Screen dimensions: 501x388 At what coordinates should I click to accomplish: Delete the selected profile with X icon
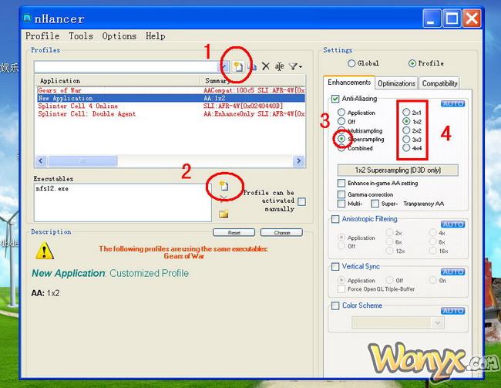265,67
